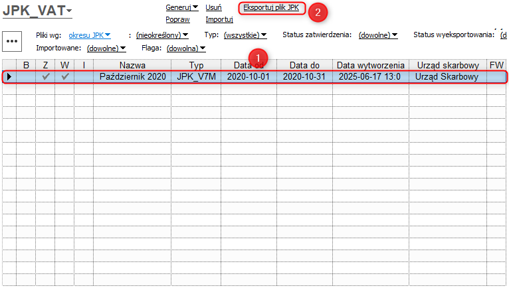Sort by the Z column header

tap(45, 65)
